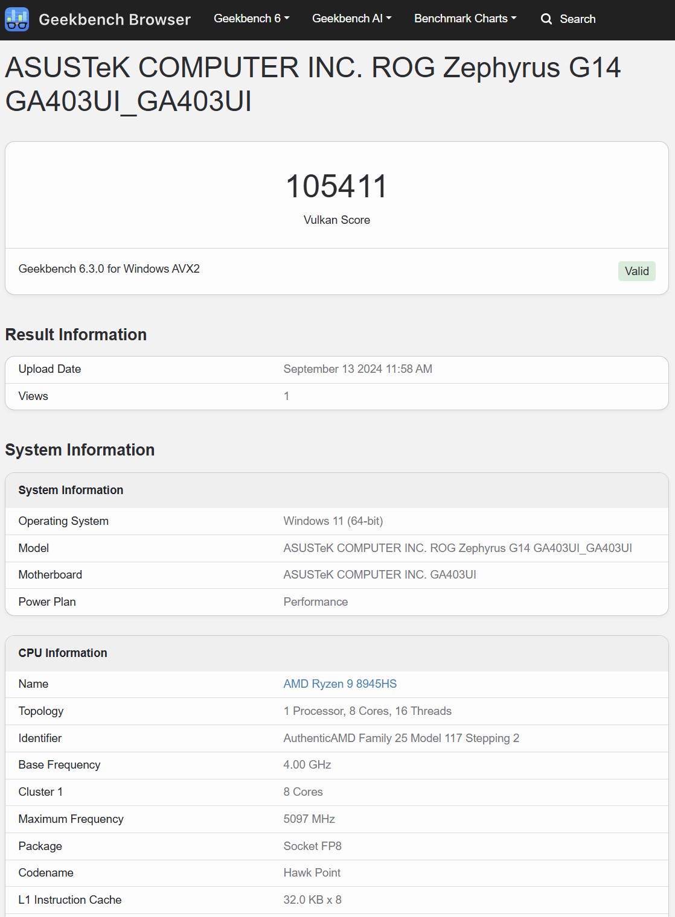Select the Upload Date value text
Viewport: 675px width, 917px height.
(x=358, y=369)
